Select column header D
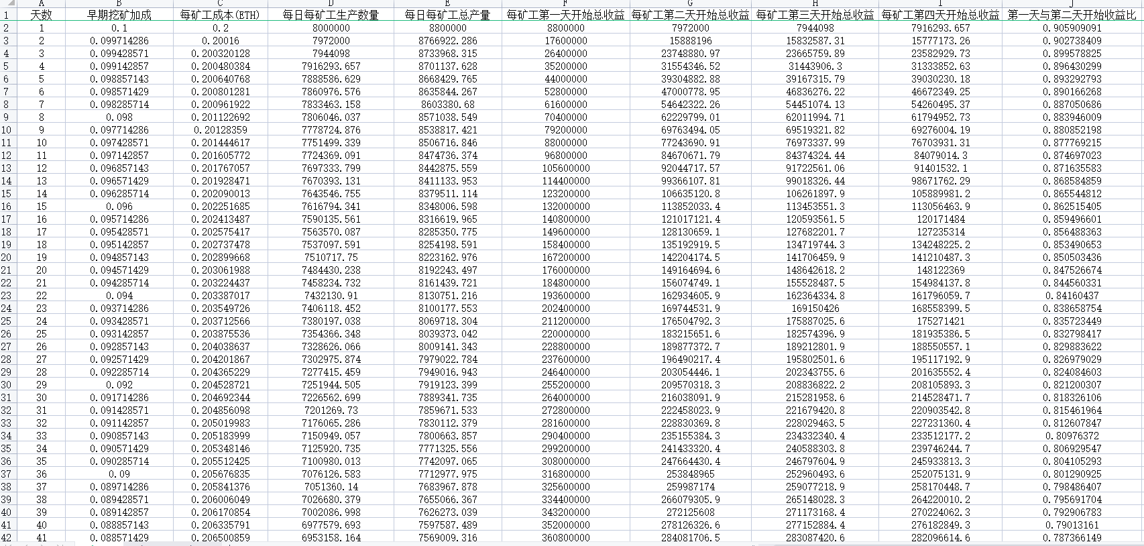Screen dimensions: 1144x546 [331, 3]
